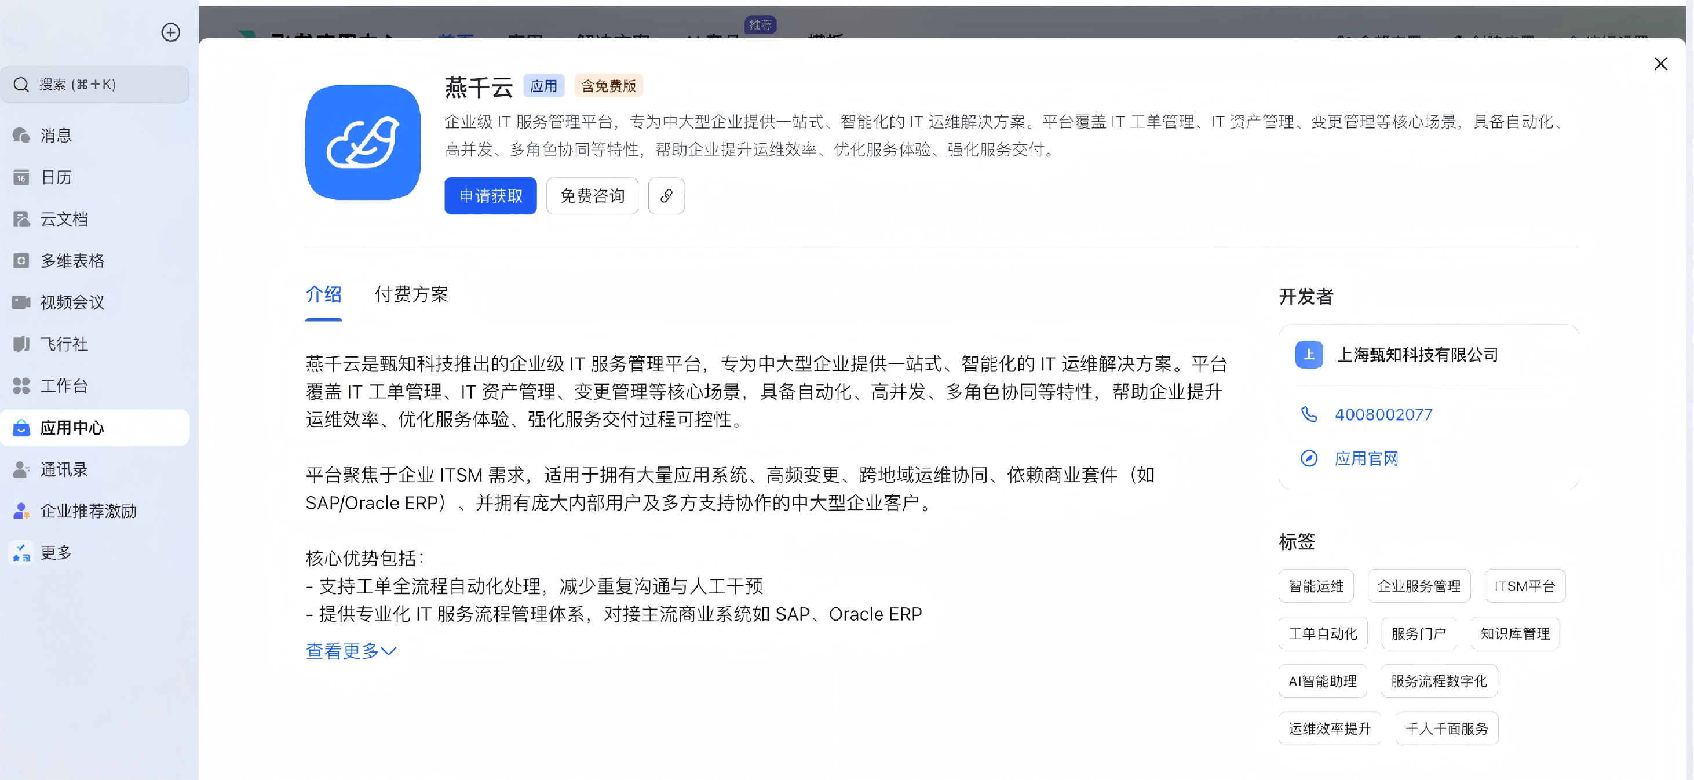Open Calendar (日历) in sidebar
The width and height of the screenshot is (1694, 780).
coord(55,177)
